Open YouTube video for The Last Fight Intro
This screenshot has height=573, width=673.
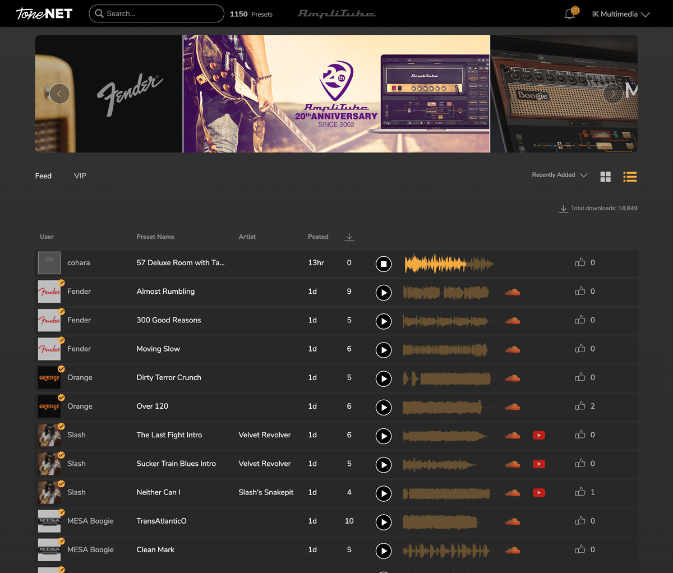539,435
